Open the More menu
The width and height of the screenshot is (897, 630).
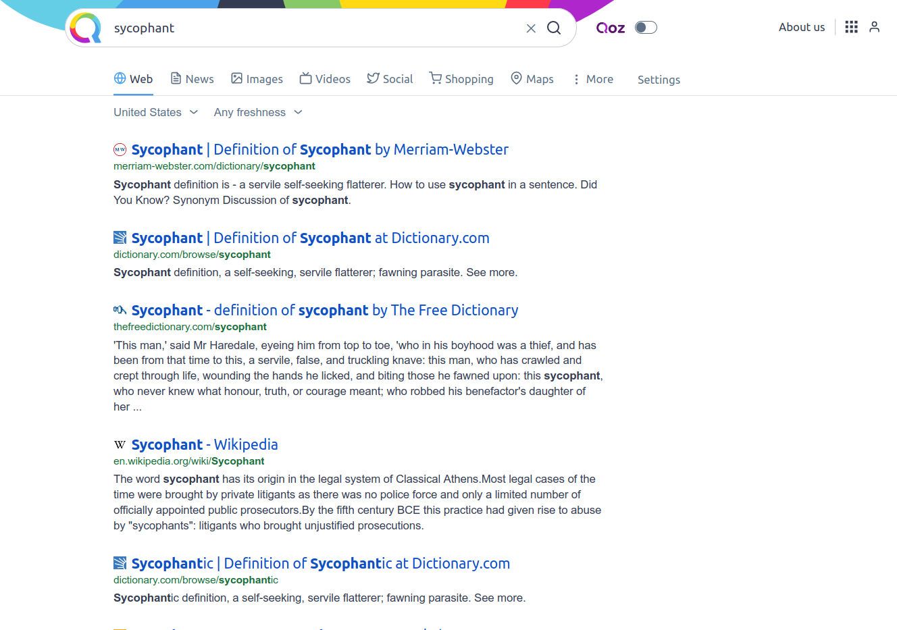click(593, 79)
